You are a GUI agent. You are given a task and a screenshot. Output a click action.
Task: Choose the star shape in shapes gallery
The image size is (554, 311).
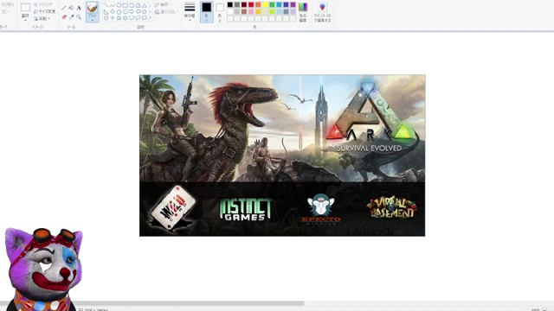point(119,17)
